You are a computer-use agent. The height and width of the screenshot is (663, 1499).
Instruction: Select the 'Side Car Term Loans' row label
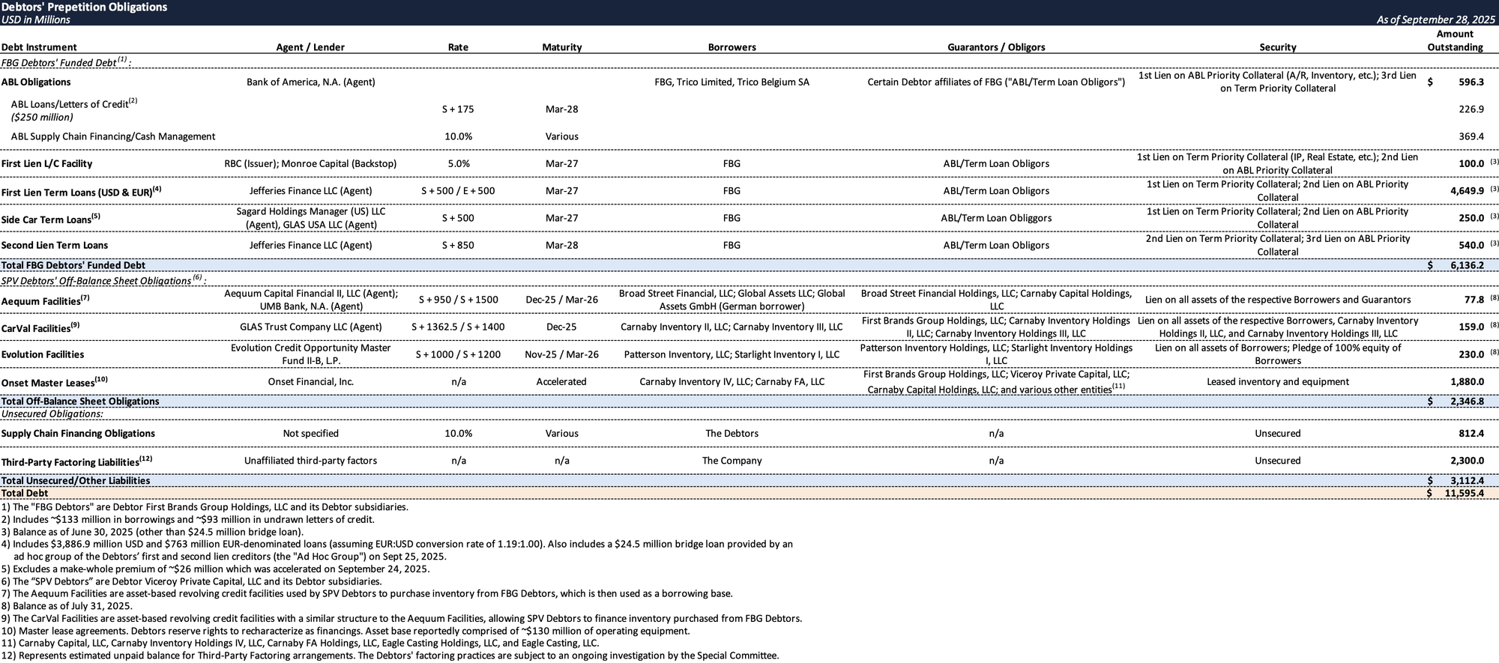(46, 220)
